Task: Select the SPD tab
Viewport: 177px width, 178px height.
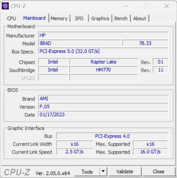Action: (79, 18)
